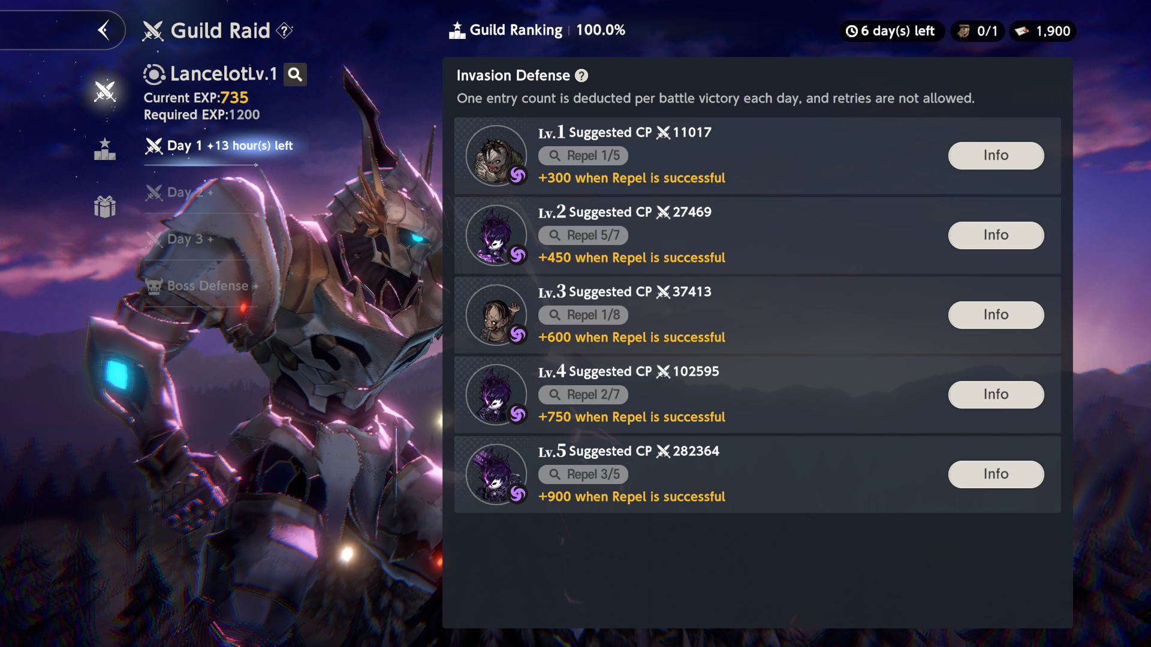Open the Boss Defense tab

tap(203, 286)
